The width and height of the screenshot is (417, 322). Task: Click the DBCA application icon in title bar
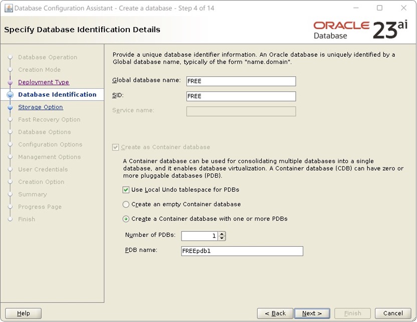(8, 9)
